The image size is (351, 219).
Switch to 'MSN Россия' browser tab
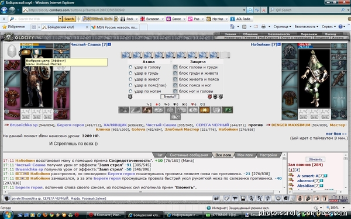115,27
